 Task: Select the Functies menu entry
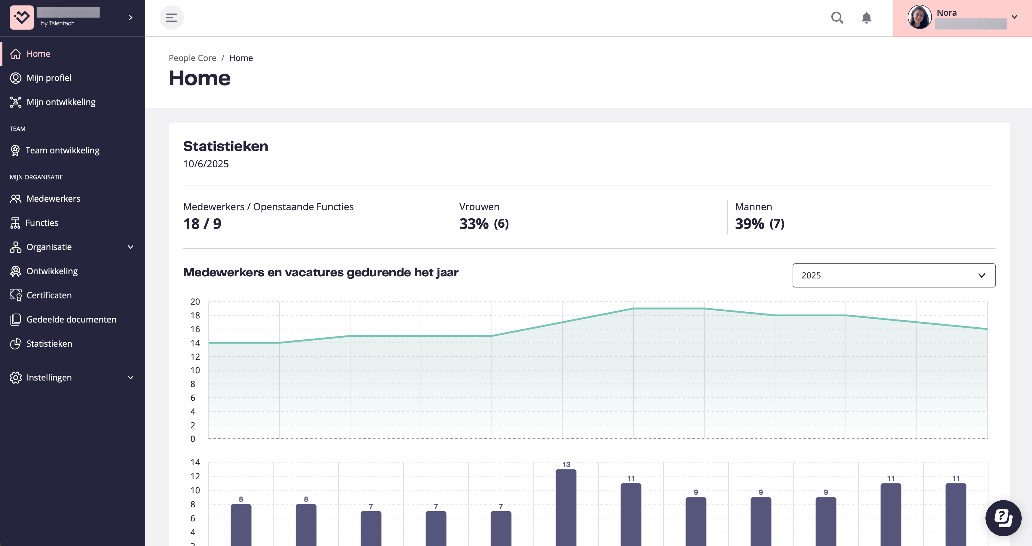click(x=42, y=223)
